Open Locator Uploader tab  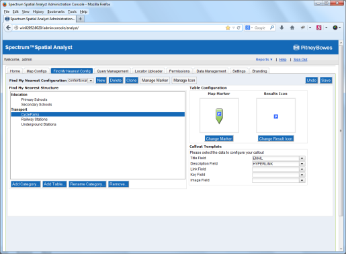(148, 71)
